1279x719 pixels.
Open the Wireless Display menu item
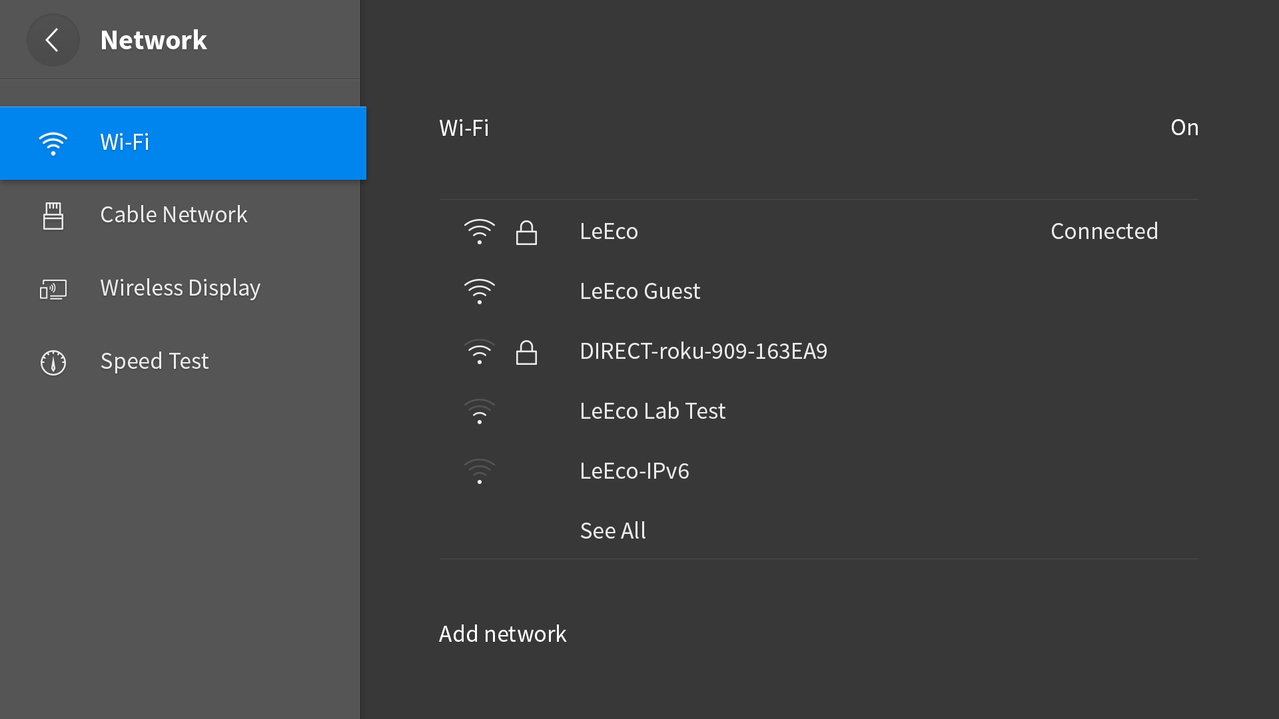click(x=180, y=289)
